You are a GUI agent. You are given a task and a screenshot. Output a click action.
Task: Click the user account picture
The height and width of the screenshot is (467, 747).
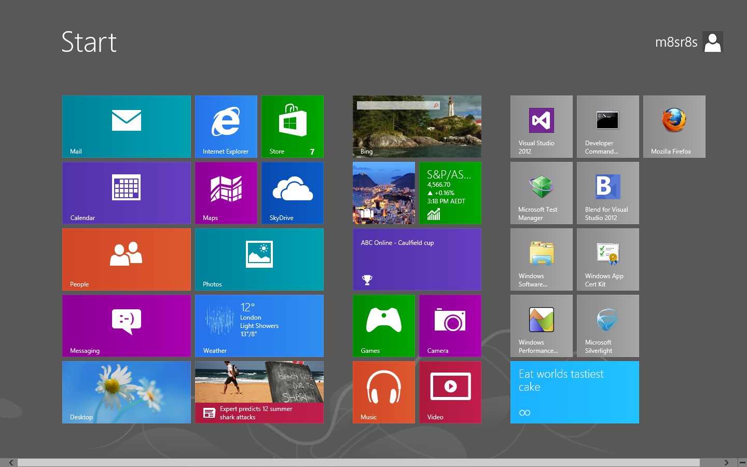point(713,42)
